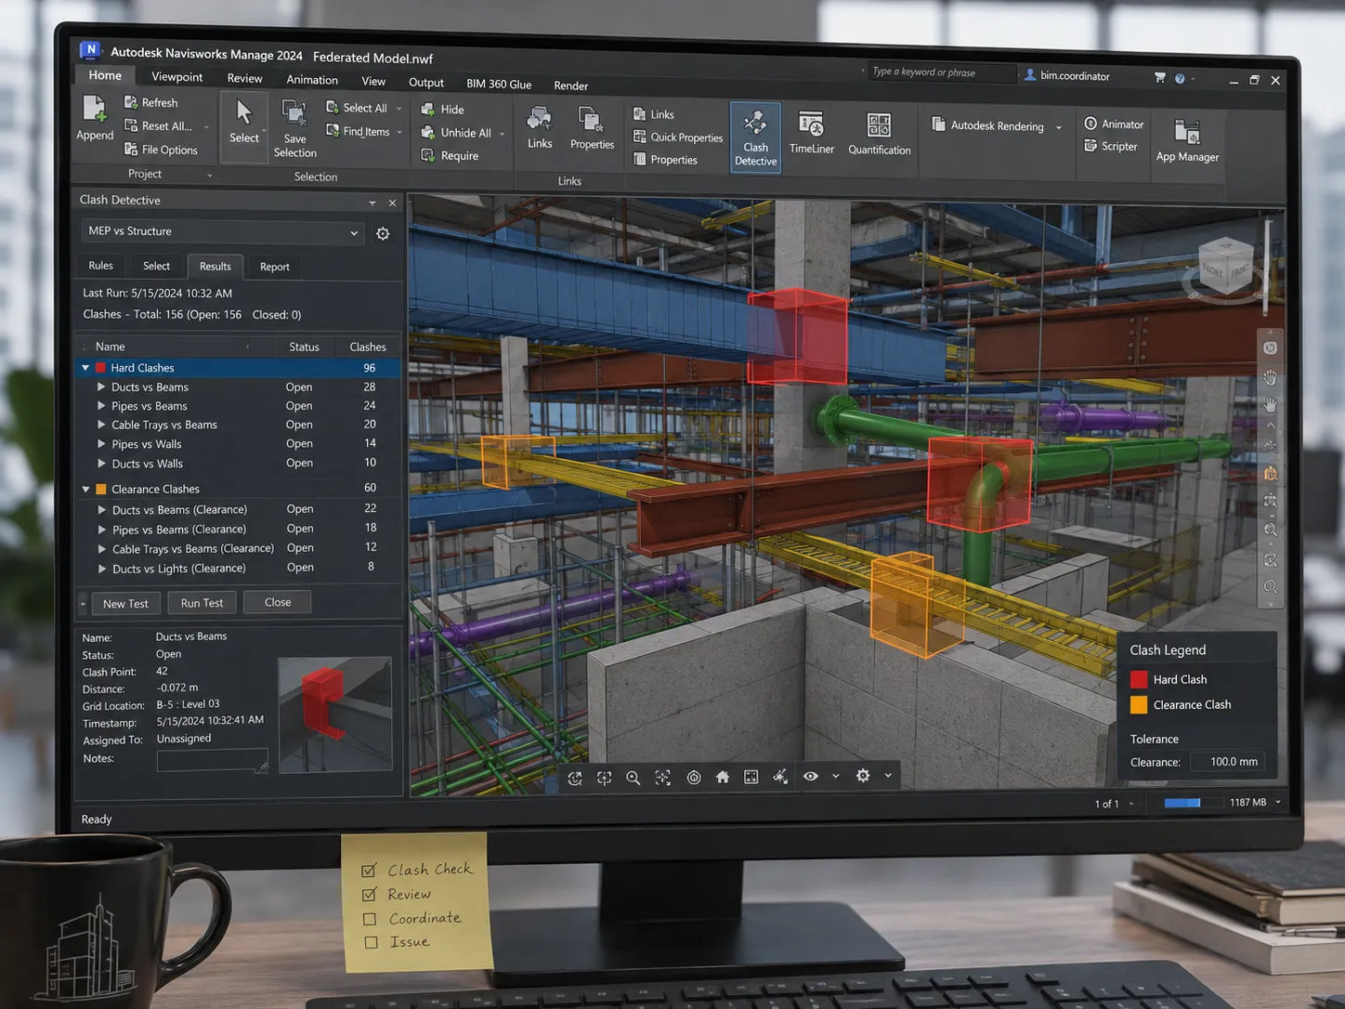Screen dimensions: 1345x1009
Task: Open the TimeLiner tool
Action: click(811, 132)
